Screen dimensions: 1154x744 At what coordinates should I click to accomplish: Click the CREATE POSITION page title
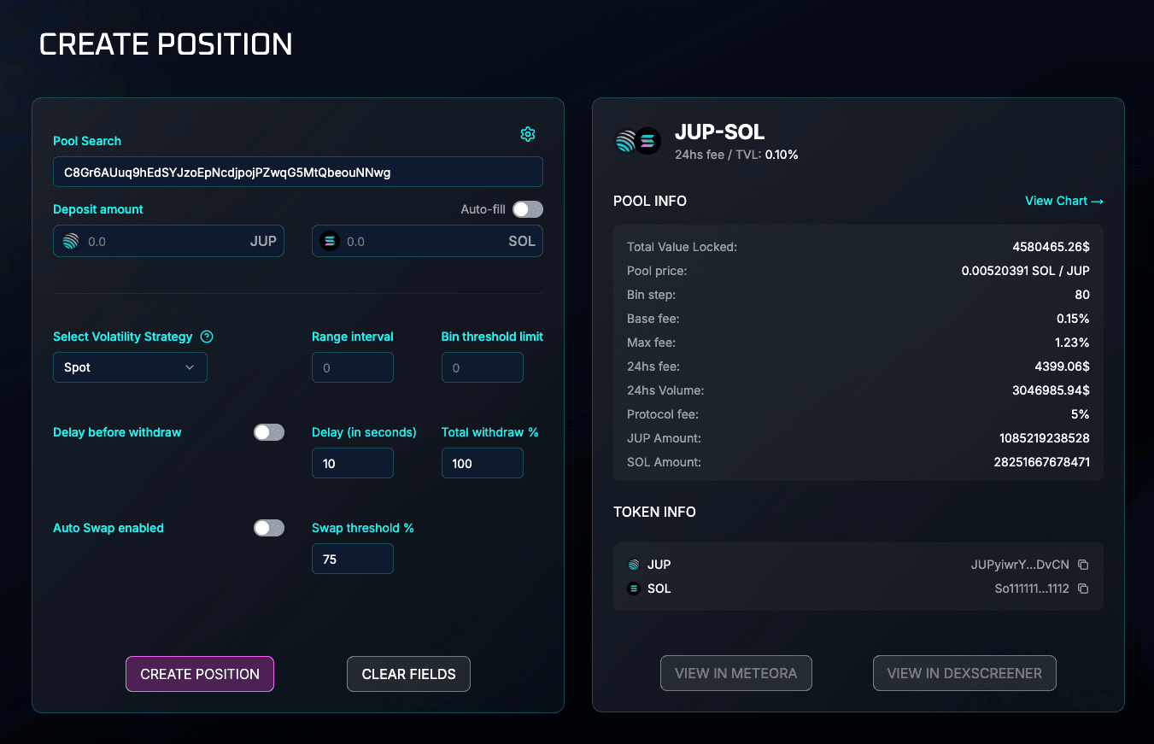point(166,44)
